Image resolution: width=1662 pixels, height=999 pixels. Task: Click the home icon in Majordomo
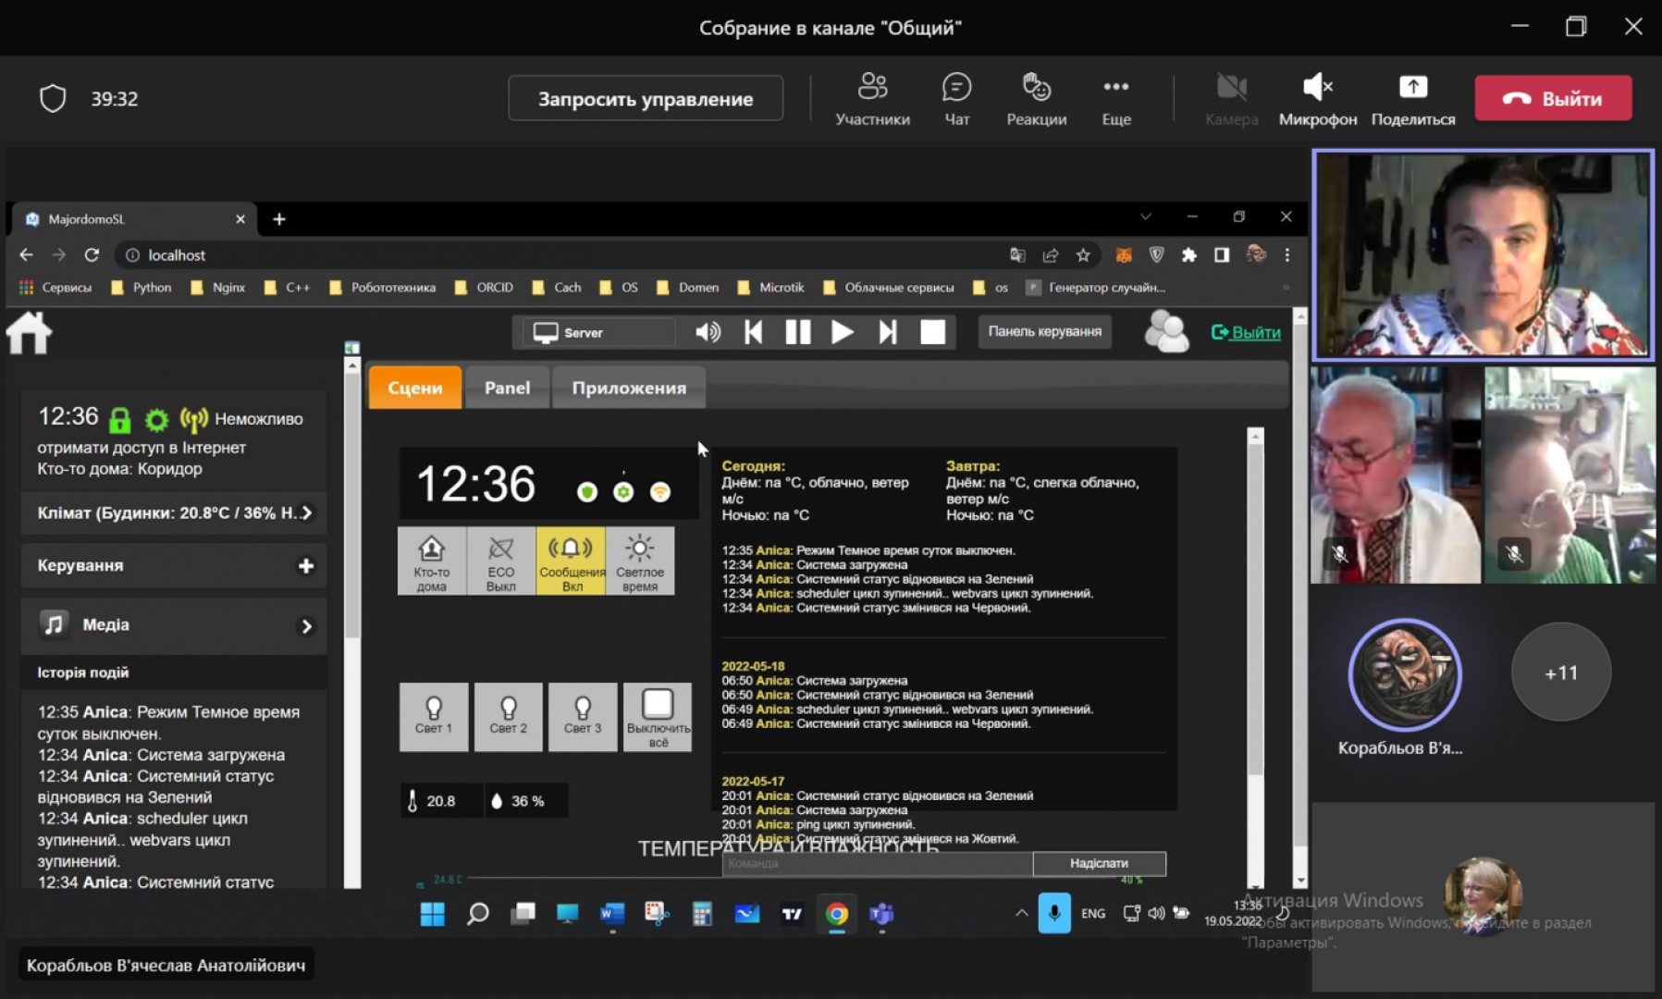click(x=29, y=333)
